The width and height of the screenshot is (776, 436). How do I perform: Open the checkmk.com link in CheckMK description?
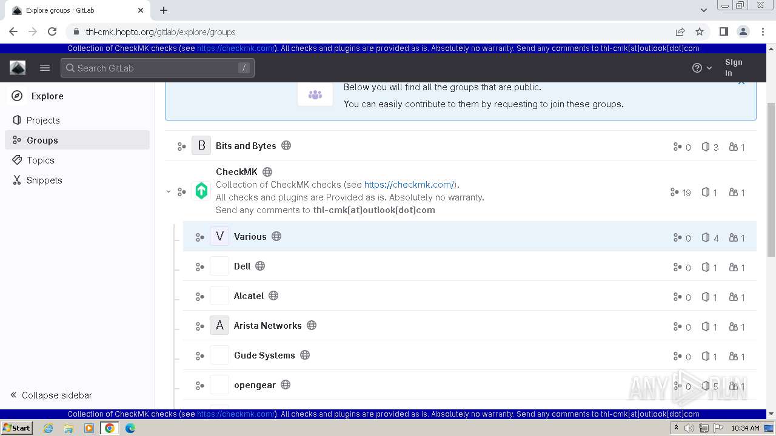410,185
